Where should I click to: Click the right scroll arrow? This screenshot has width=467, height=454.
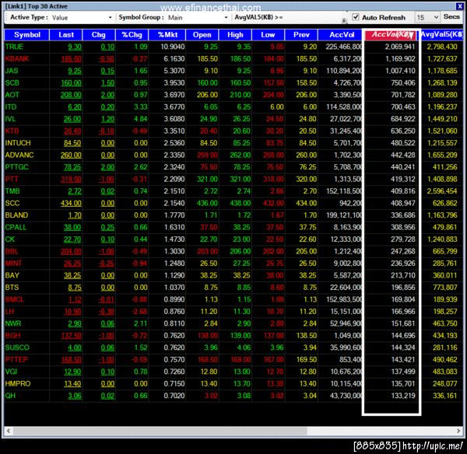point(458,431)
